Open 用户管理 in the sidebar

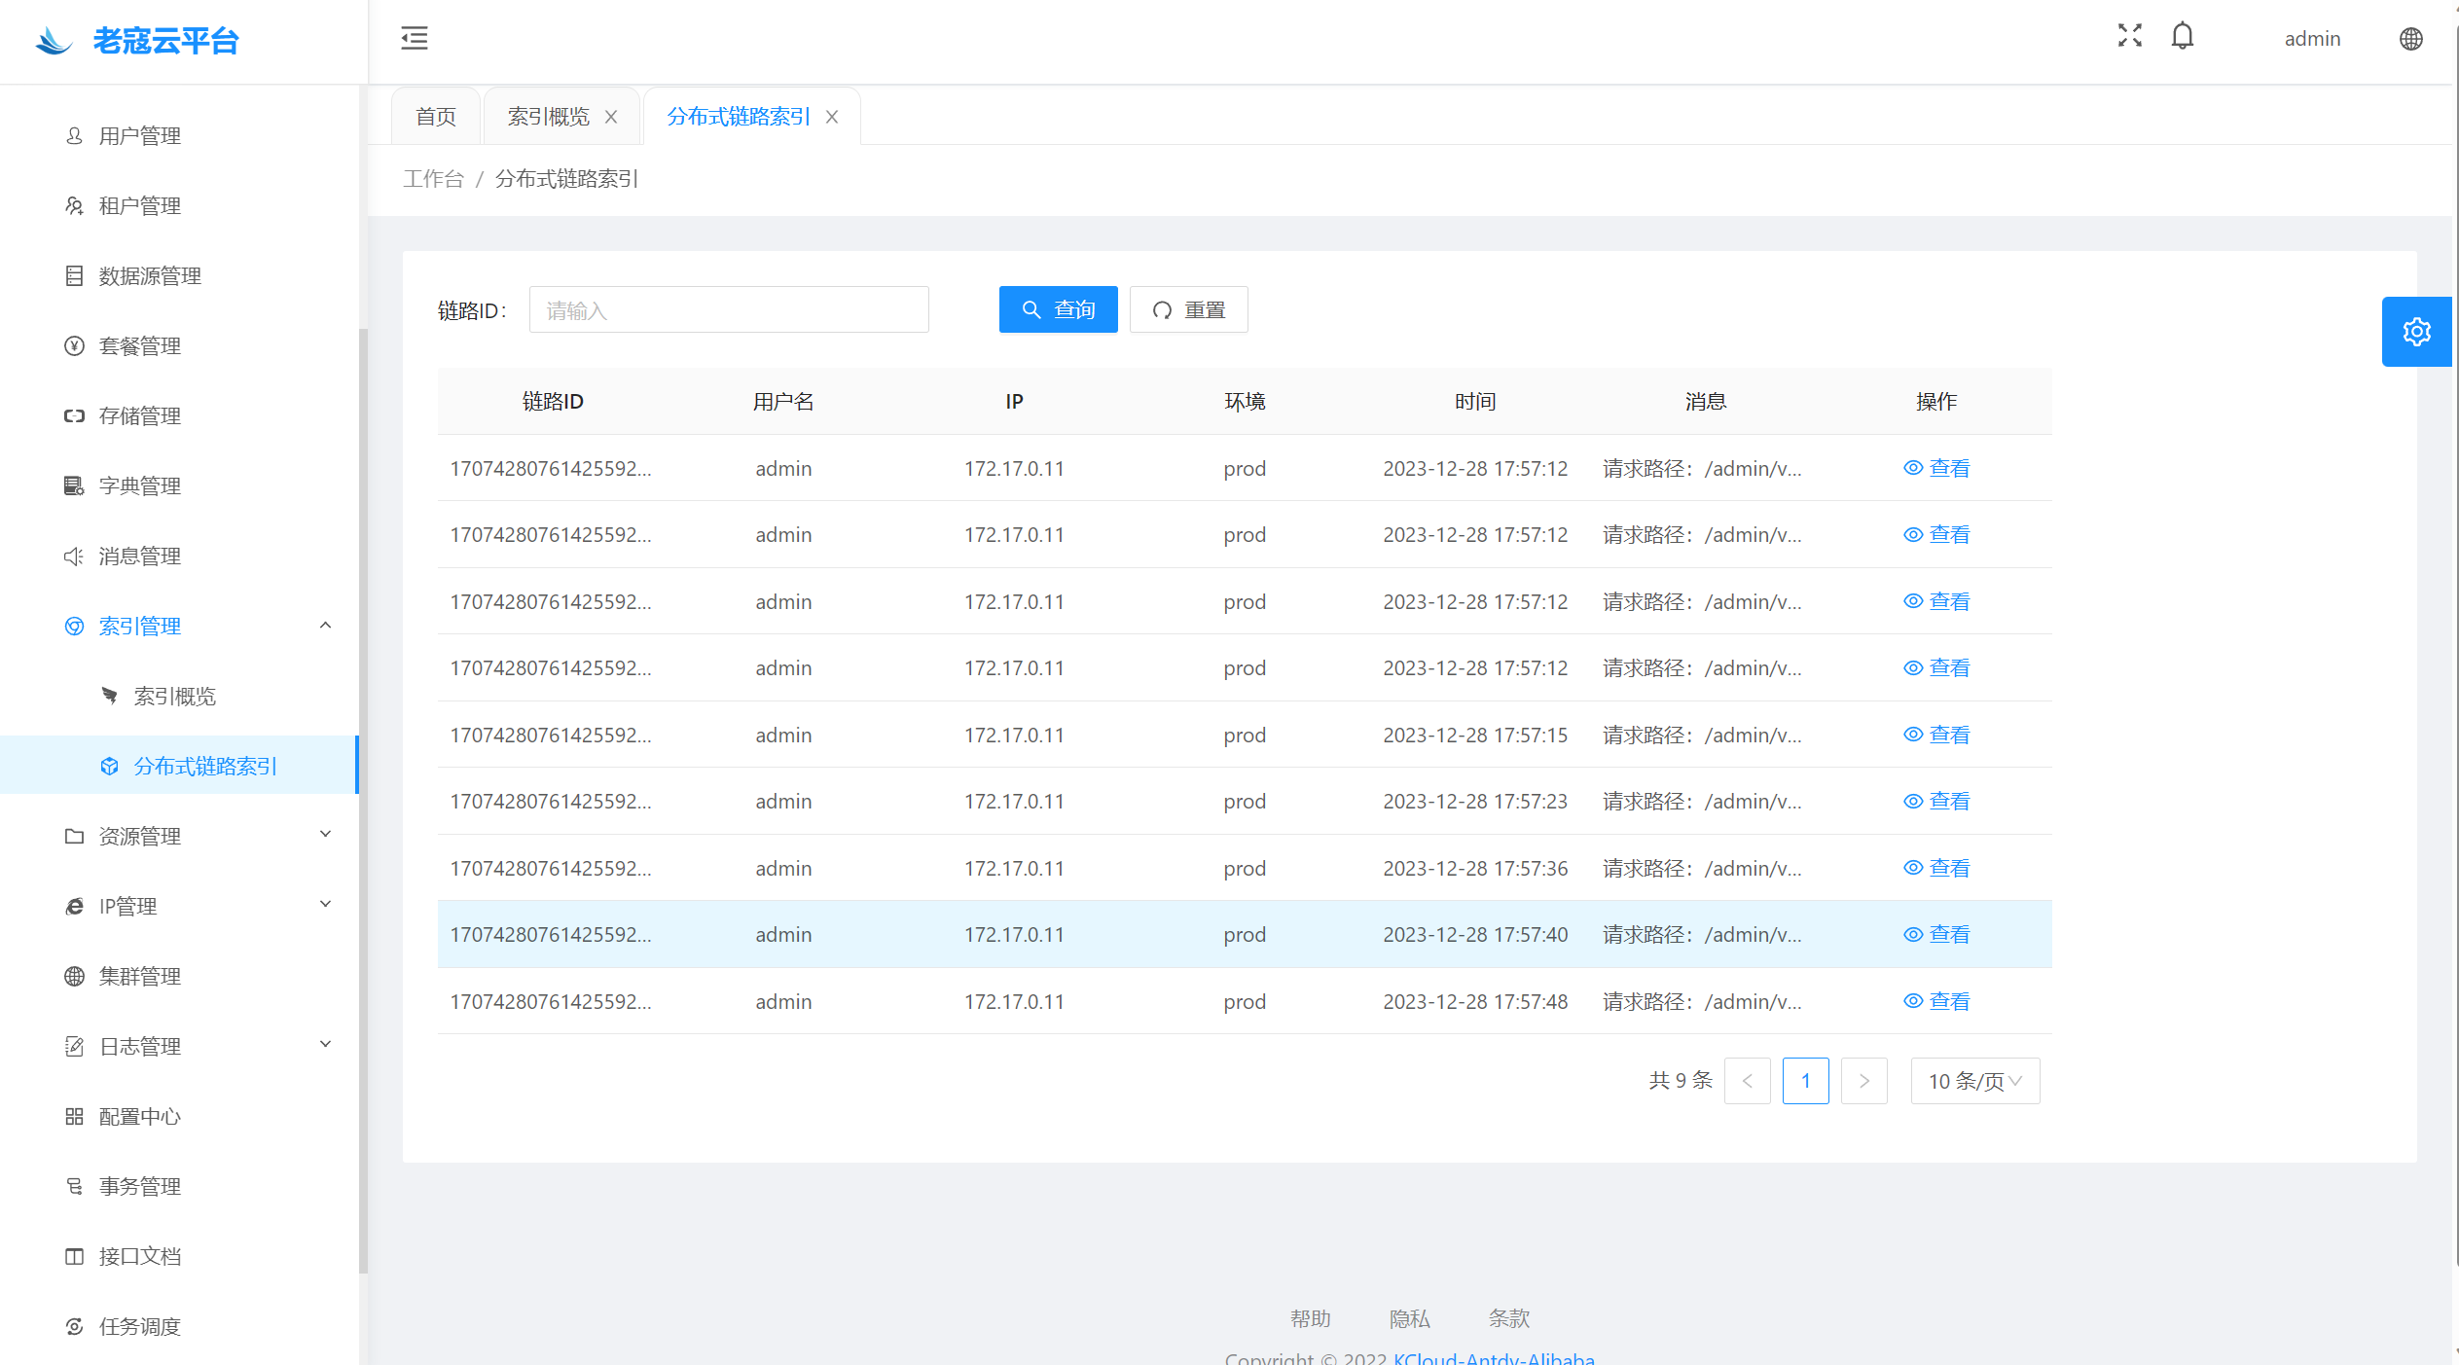pyautogui.click(x=140, y=136)
